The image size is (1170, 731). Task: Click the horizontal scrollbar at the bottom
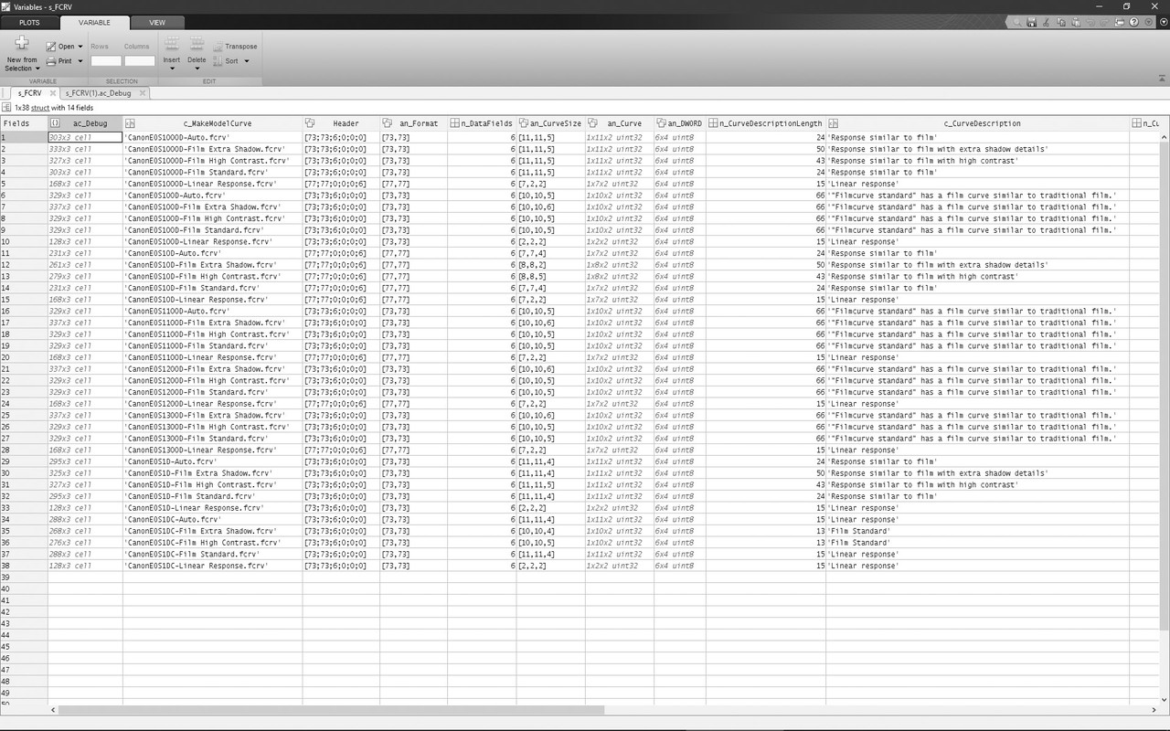click(x=329, y=709)
